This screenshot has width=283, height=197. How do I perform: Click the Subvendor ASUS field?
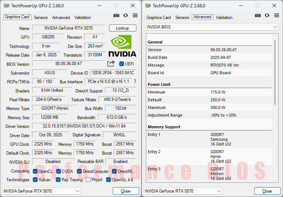pos(50,73)
